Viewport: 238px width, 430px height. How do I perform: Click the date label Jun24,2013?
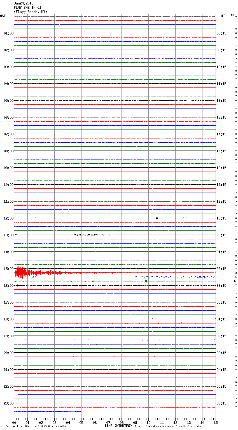24,3
